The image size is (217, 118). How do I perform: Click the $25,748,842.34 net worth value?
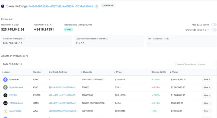[x=12, y=30]
